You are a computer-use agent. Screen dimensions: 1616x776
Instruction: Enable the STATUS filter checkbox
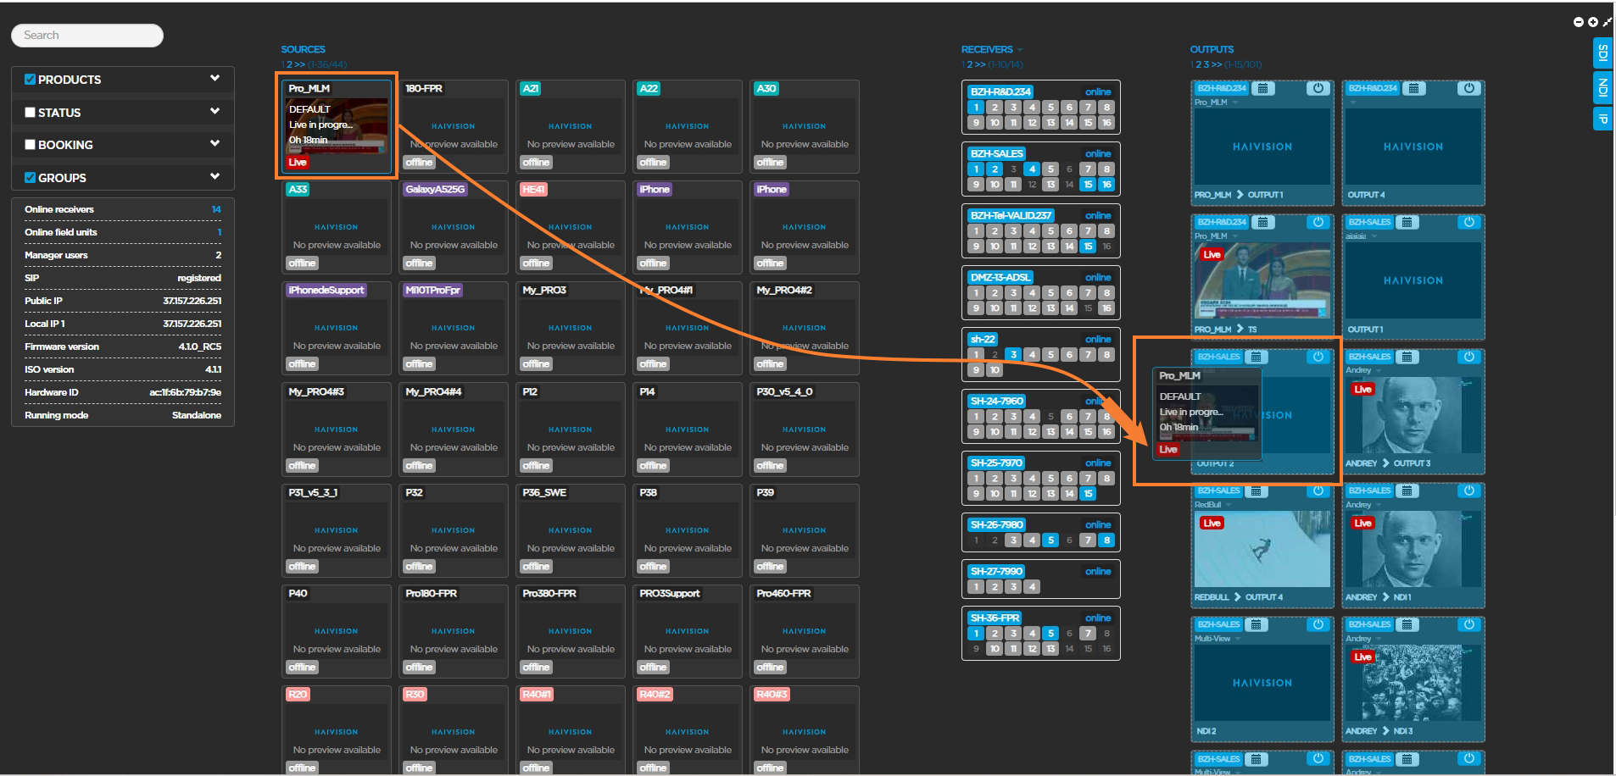[x=31, y=112]
